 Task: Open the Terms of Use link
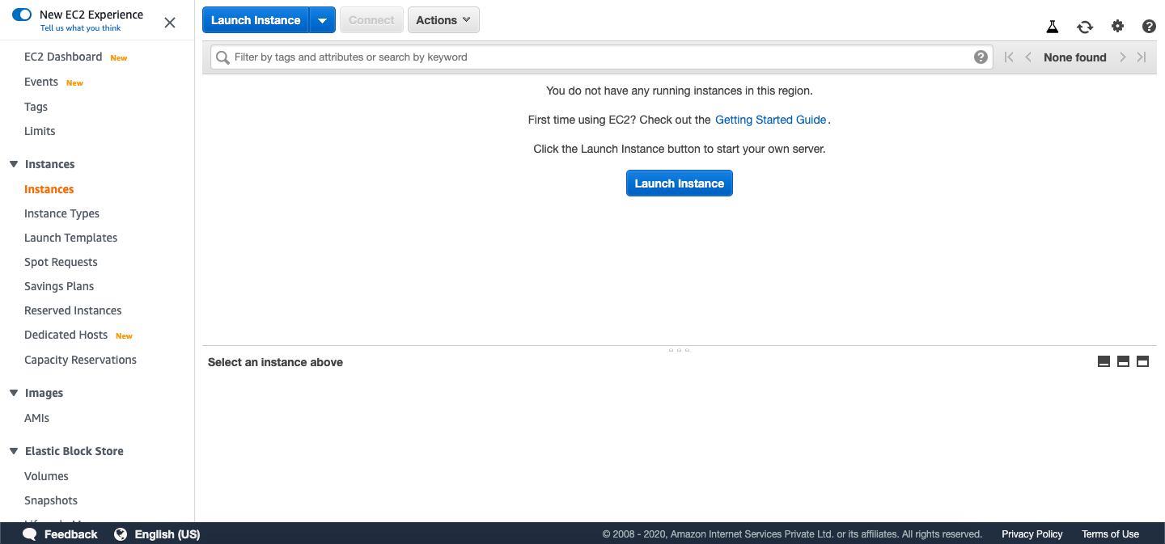[1110, 534]
